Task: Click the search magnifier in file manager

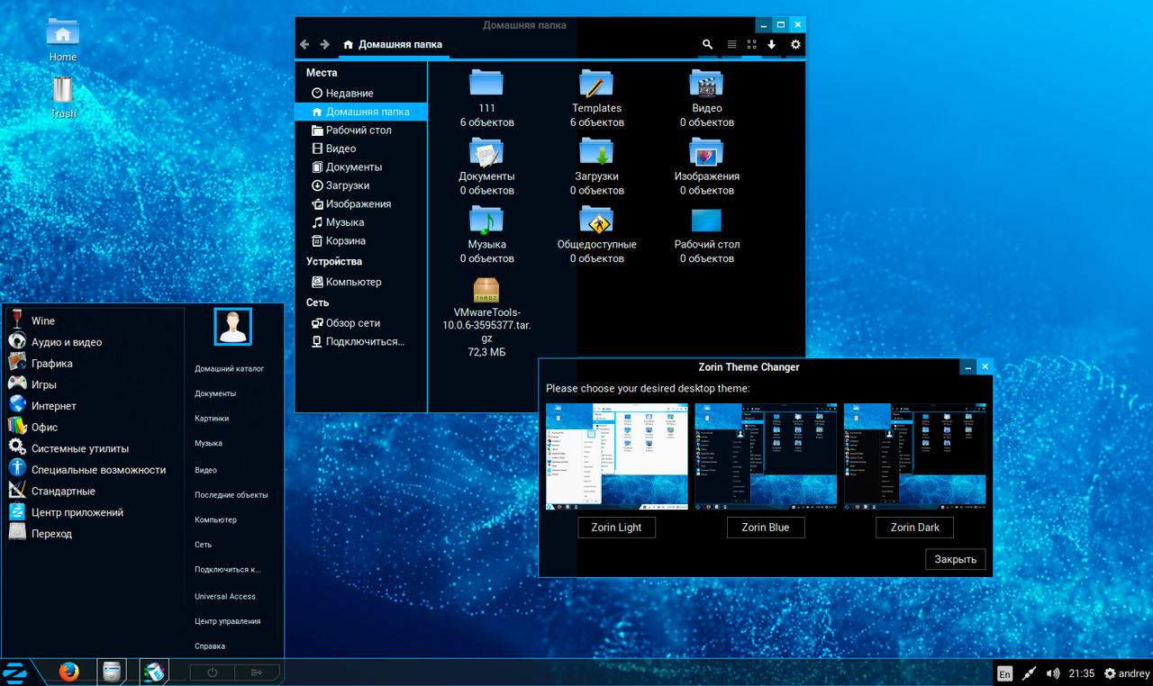Action: click(707, 44)
